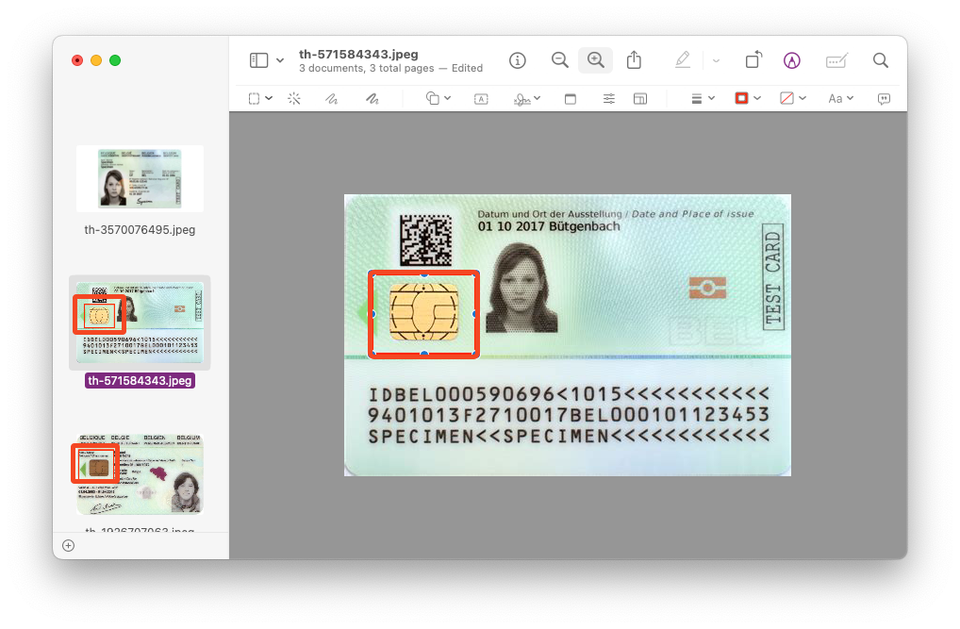Pick the Draw tool

[372, 99]
